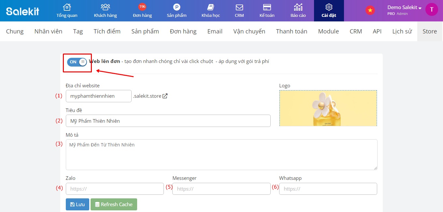Screen dimensions: 443x212
Task: Open Kế toán accounting card icon
Action: (267, 7)
